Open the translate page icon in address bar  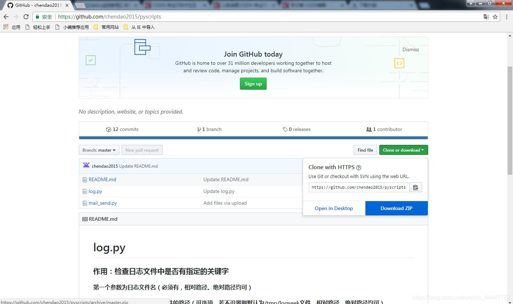tap(486, 17)
